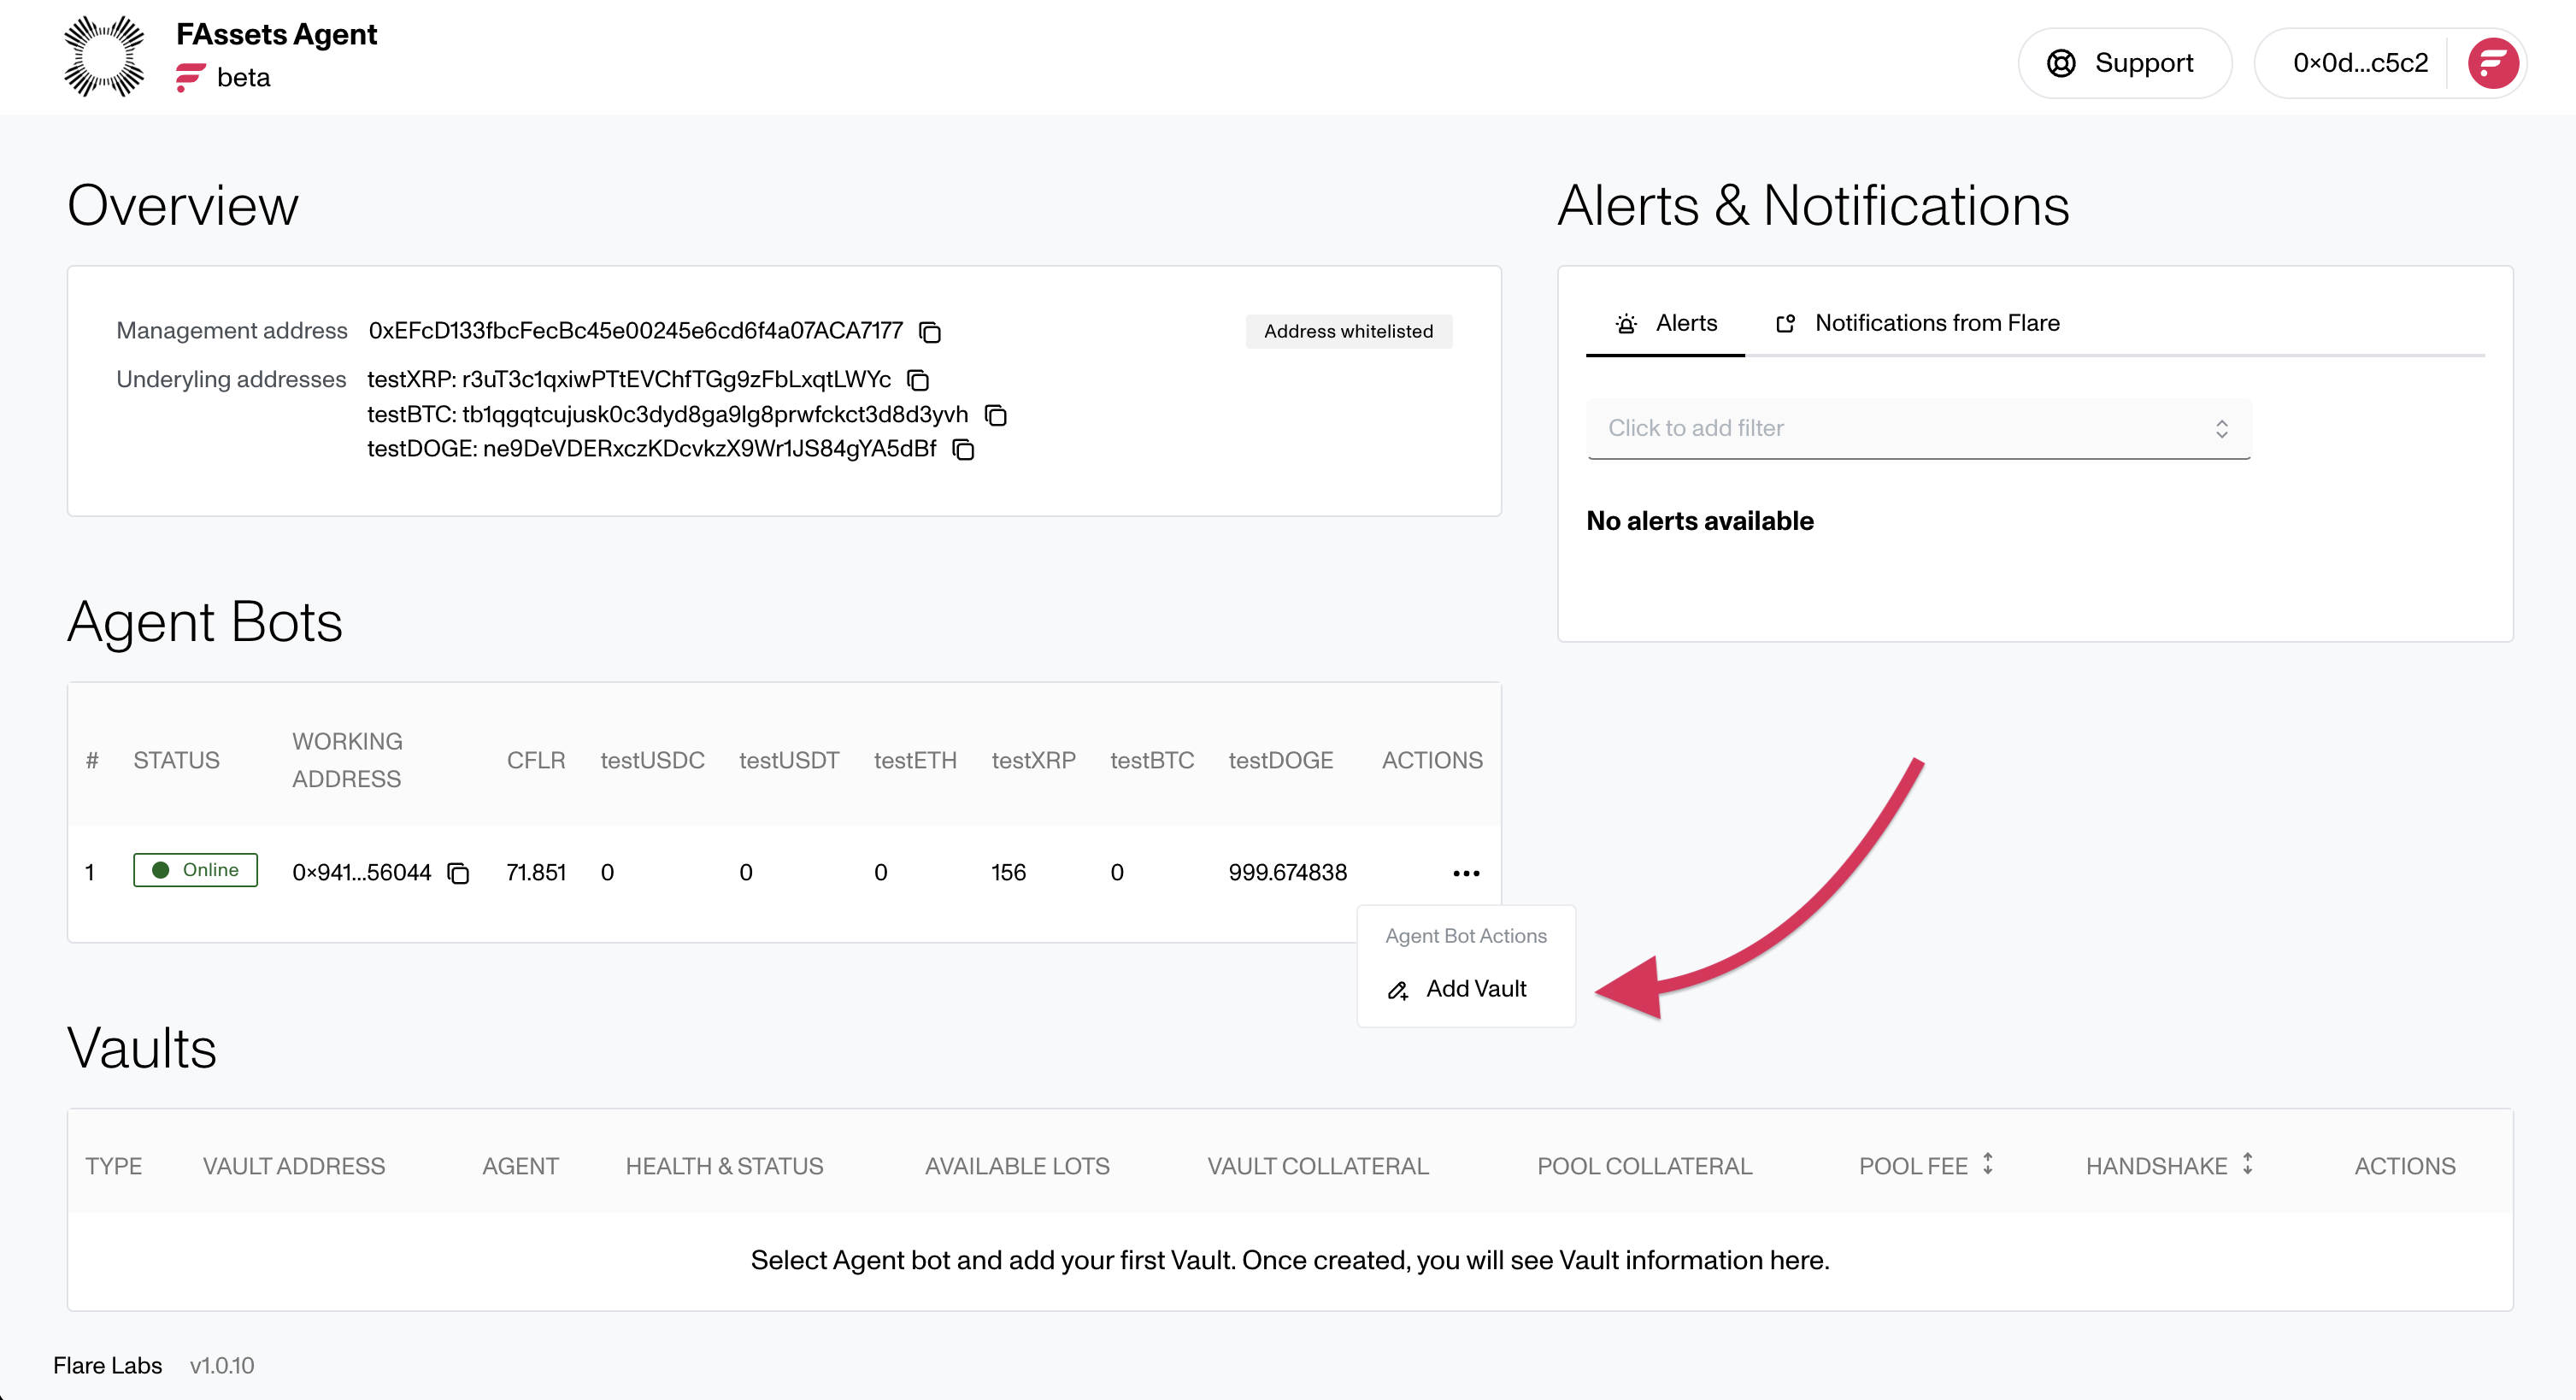Expand the Click to add filter dropdown
The width and height of the screenshot is (2576, 1400).
point(1918,429)
